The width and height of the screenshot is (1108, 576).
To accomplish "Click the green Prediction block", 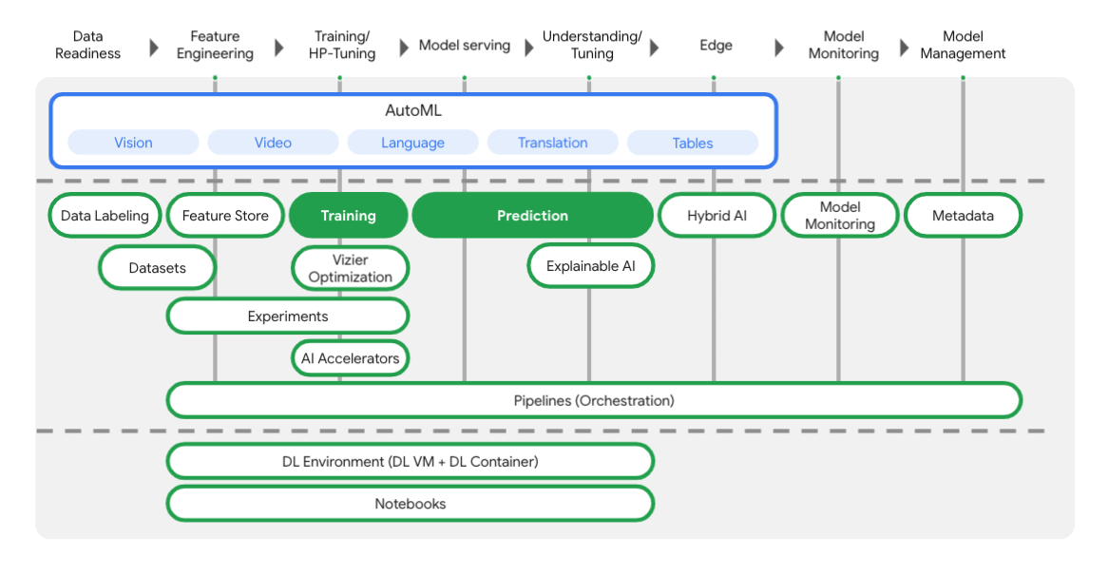I will 532,216.
